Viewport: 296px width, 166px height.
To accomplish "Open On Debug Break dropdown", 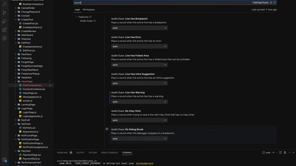I will (139, 138).
